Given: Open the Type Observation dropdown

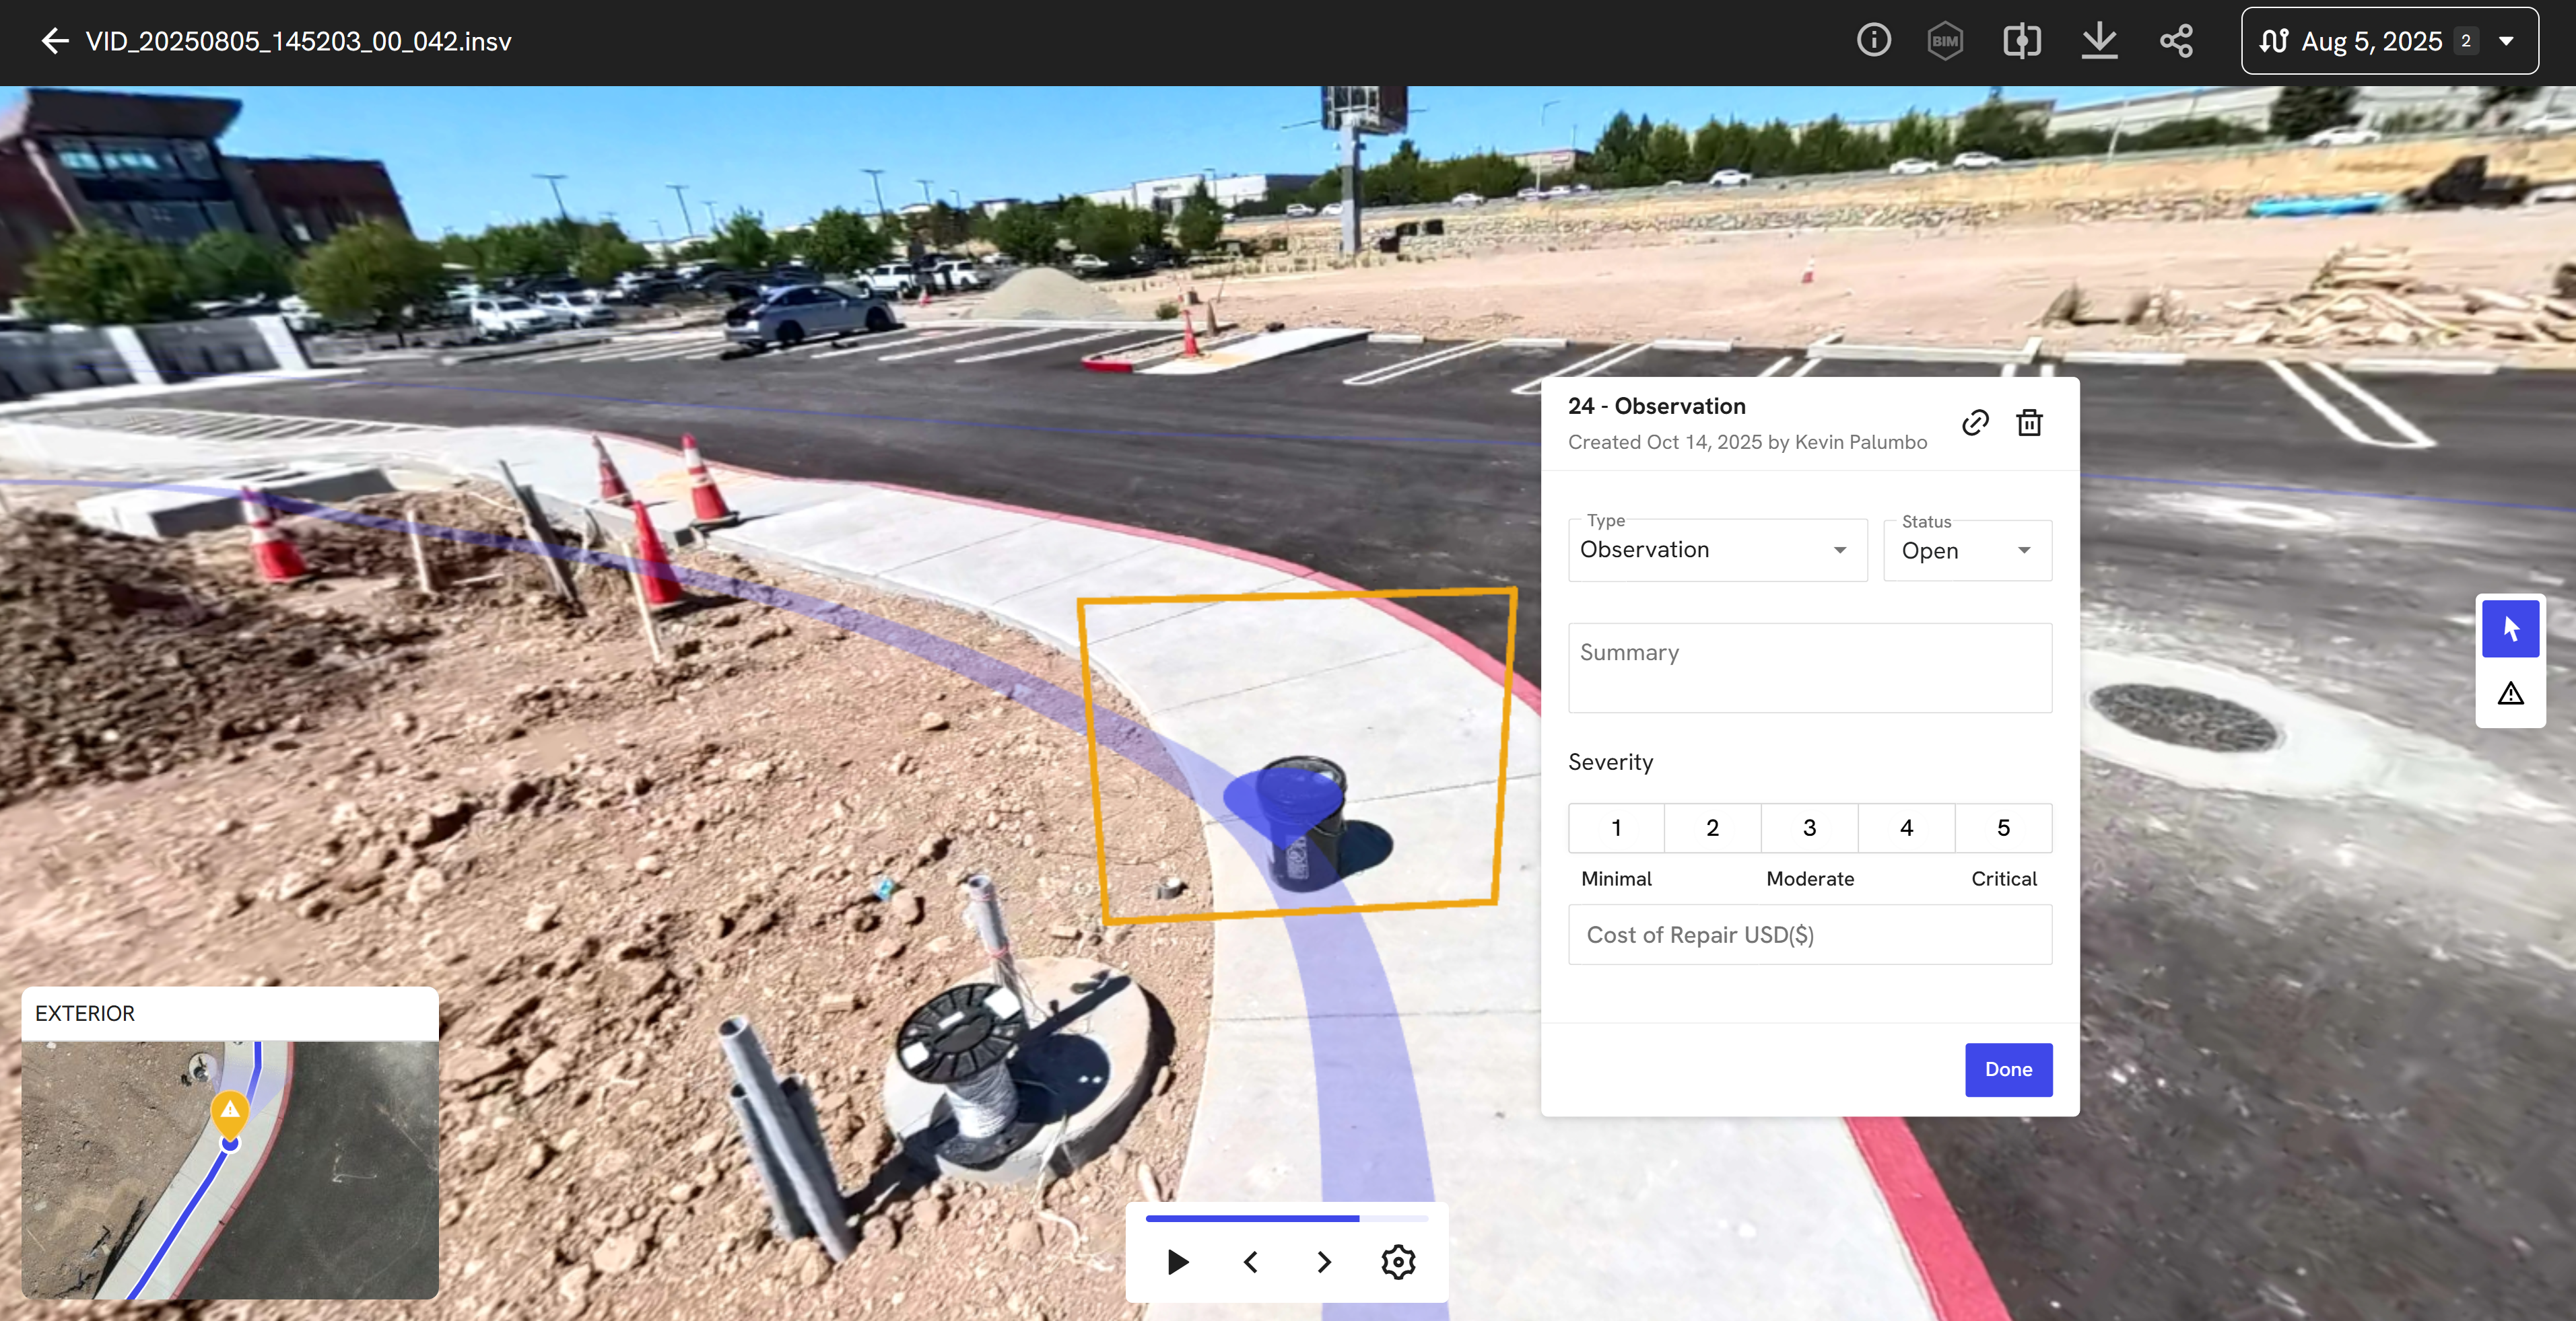Looking at the screenshot, I should coord(1717,550).
